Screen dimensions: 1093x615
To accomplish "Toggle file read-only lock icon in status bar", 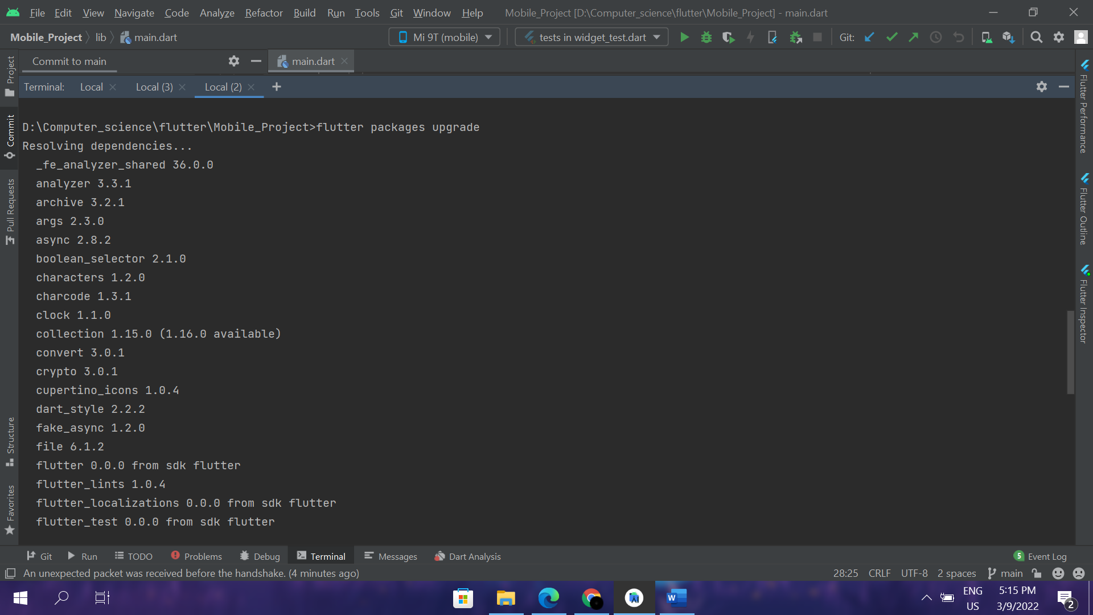I will 1037,573.
